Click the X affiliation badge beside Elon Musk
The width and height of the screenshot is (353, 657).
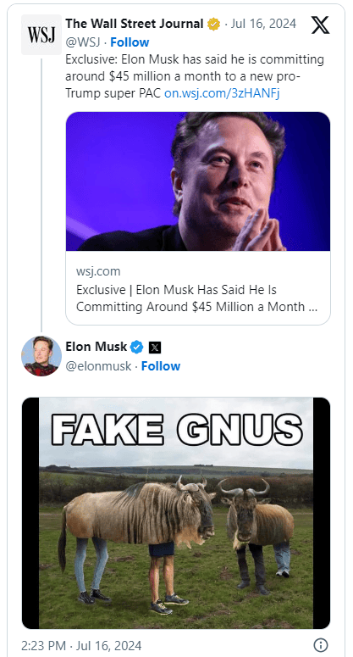(x=155, y=348)
